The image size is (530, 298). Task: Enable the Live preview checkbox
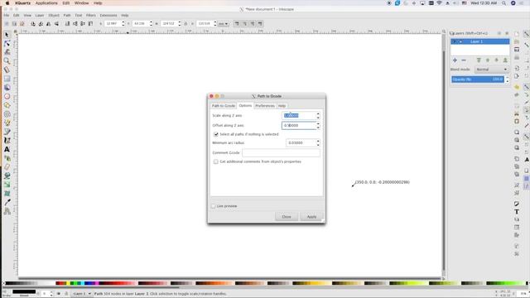[214, 206]
